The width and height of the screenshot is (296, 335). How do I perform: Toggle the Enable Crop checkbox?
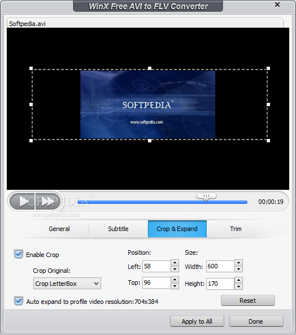19,254
